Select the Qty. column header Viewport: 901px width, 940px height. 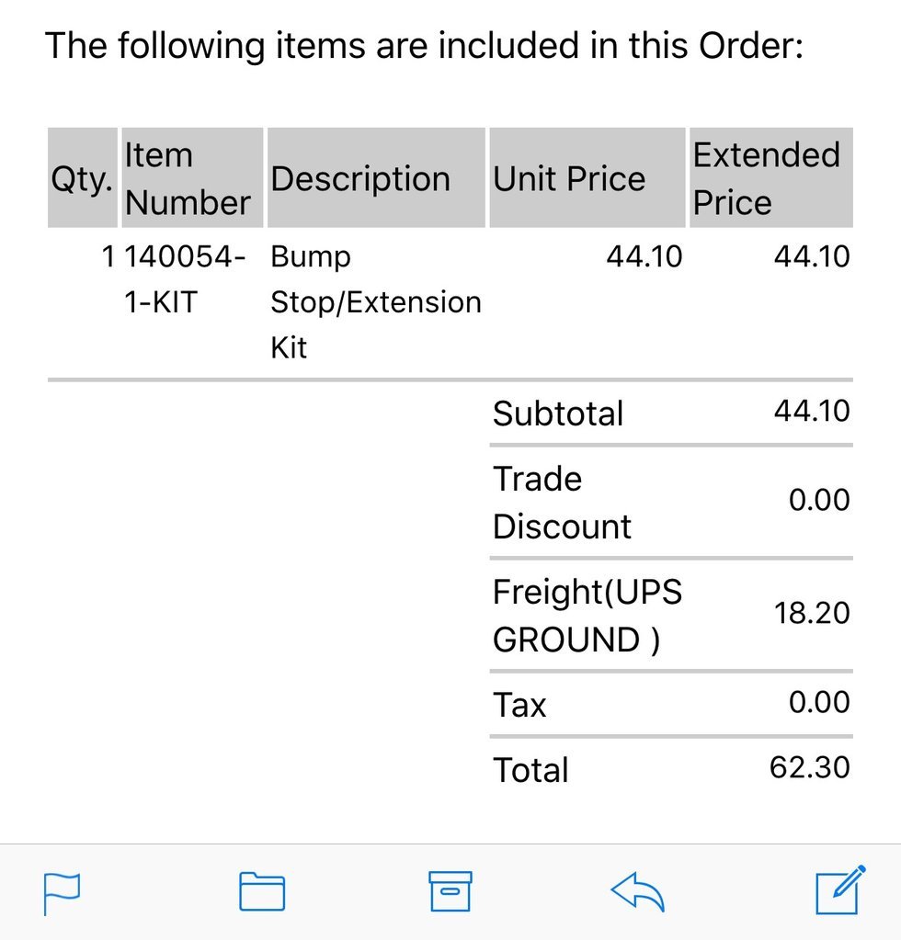click(83, 178)
